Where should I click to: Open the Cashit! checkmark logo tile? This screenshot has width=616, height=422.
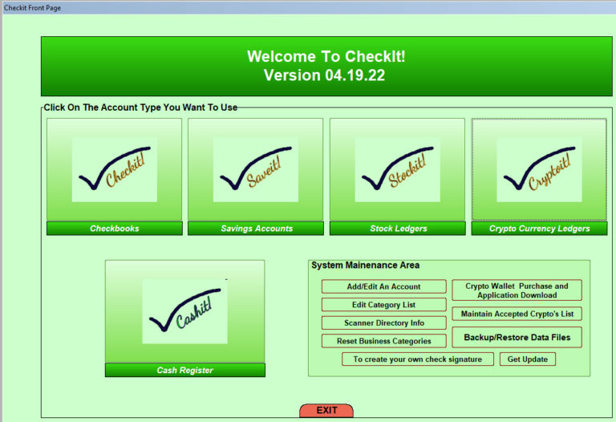coord(184,311)
